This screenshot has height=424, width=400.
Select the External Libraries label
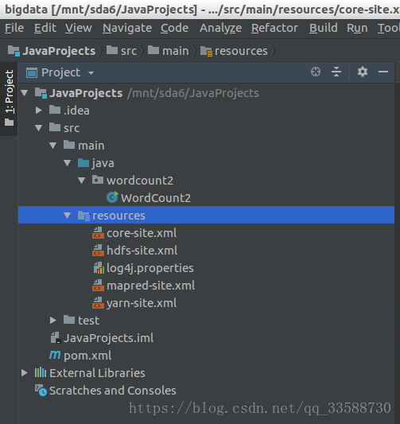coord(97,372)
